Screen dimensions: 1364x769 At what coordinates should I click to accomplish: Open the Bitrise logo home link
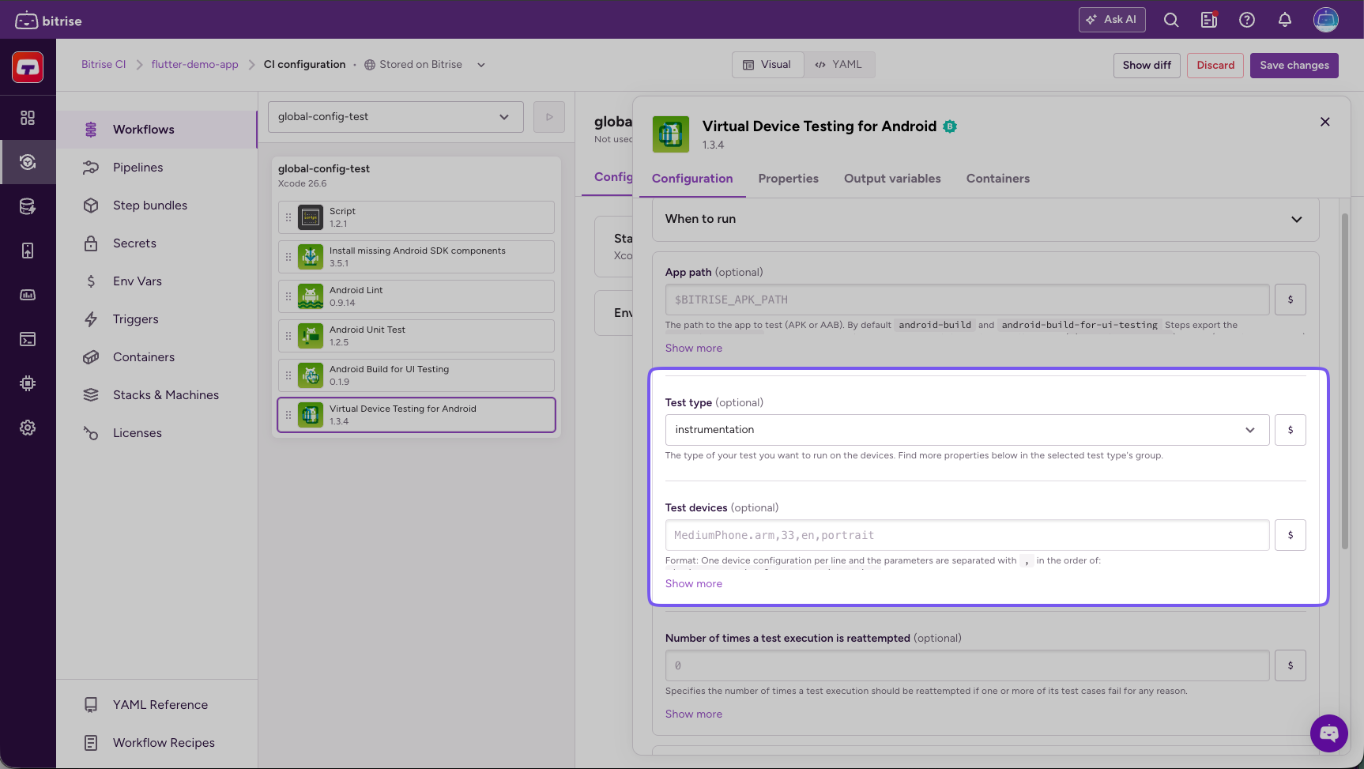[x=48, y=21]
